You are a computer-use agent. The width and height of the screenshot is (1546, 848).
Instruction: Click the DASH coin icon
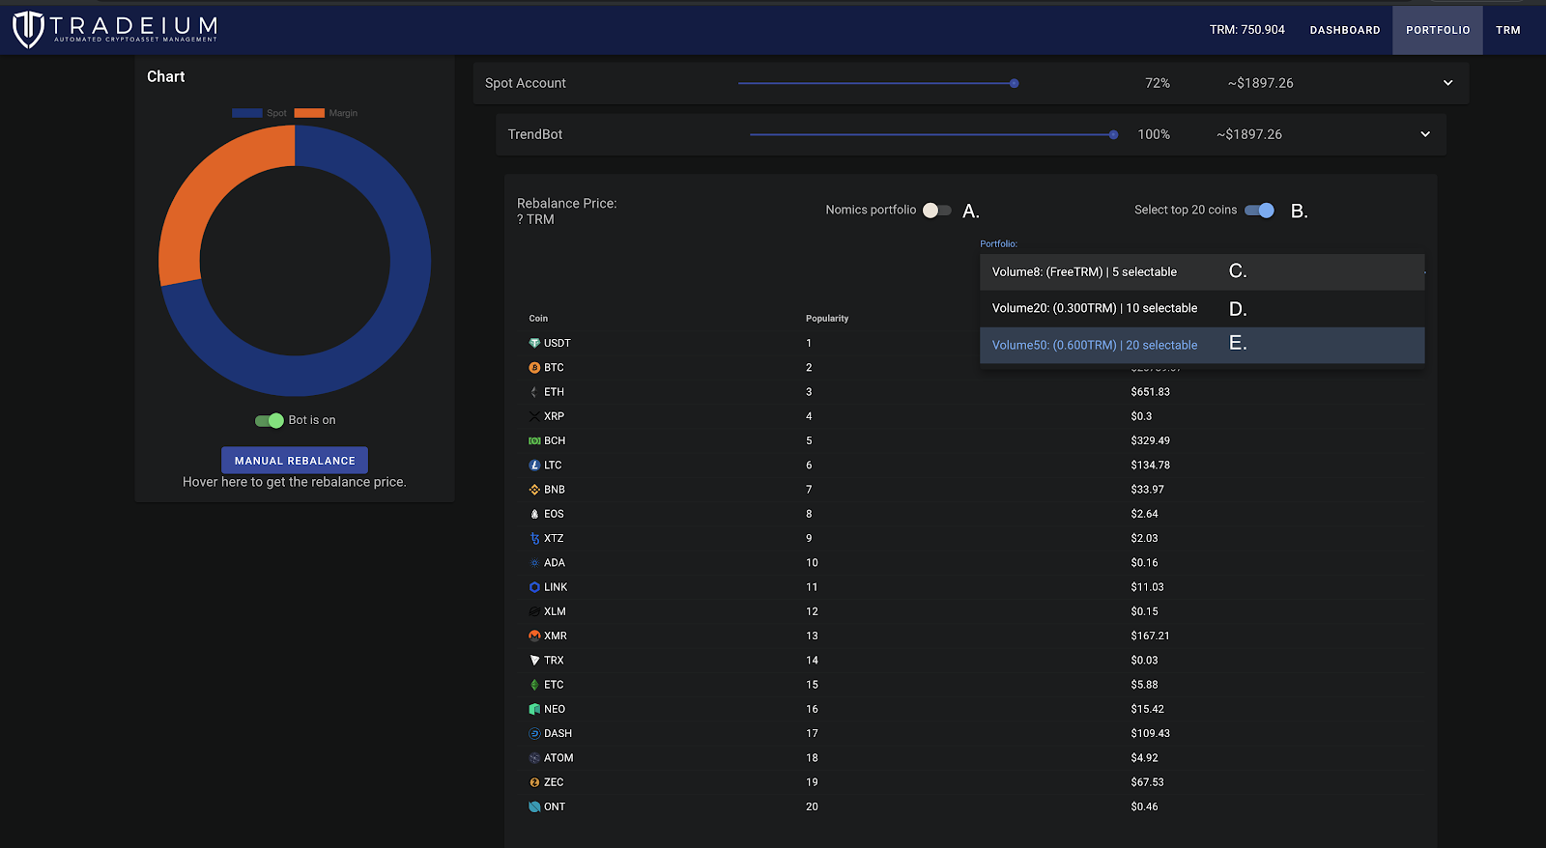[x=534, y=733]
